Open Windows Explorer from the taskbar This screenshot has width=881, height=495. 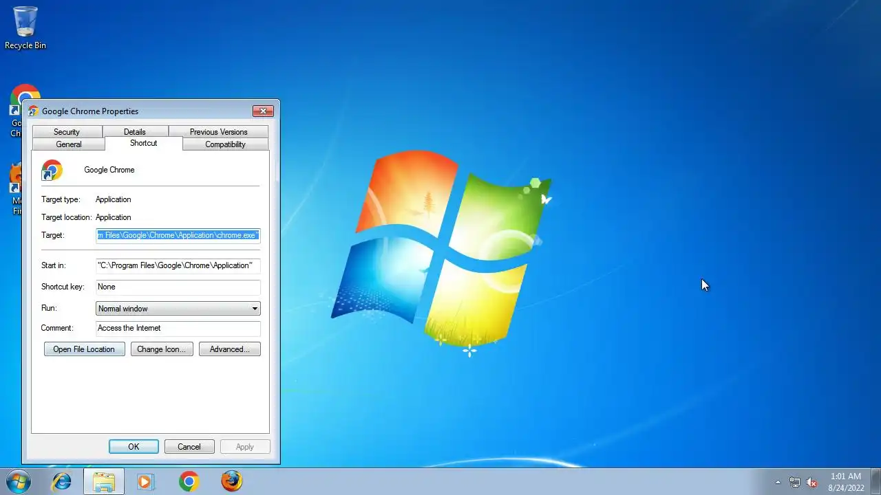point(104,481)
